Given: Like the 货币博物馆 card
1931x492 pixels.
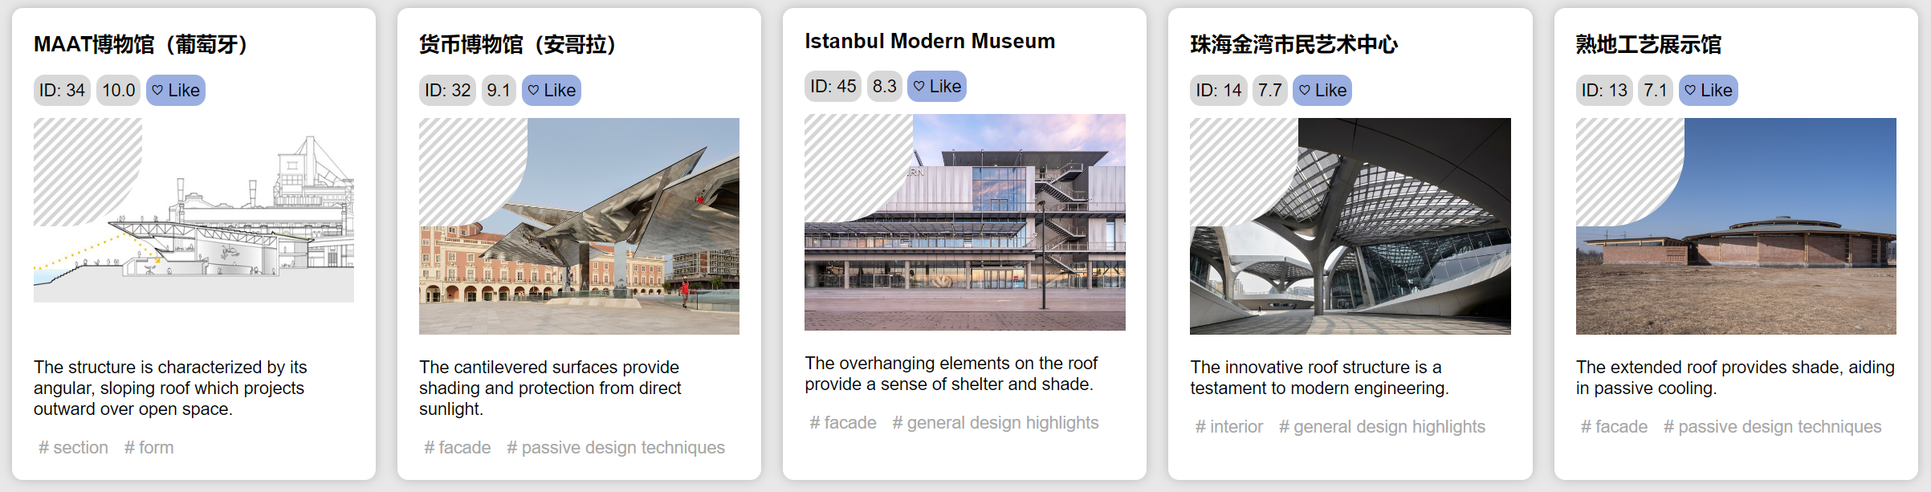Looking at the screenshot, I should [552, 91].
